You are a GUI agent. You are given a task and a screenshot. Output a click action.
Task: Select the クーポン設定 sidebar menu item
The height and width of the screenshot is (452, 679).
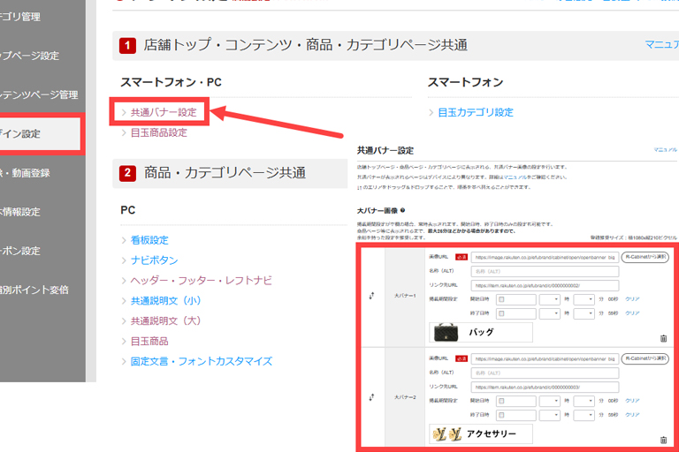click(20, 251)
